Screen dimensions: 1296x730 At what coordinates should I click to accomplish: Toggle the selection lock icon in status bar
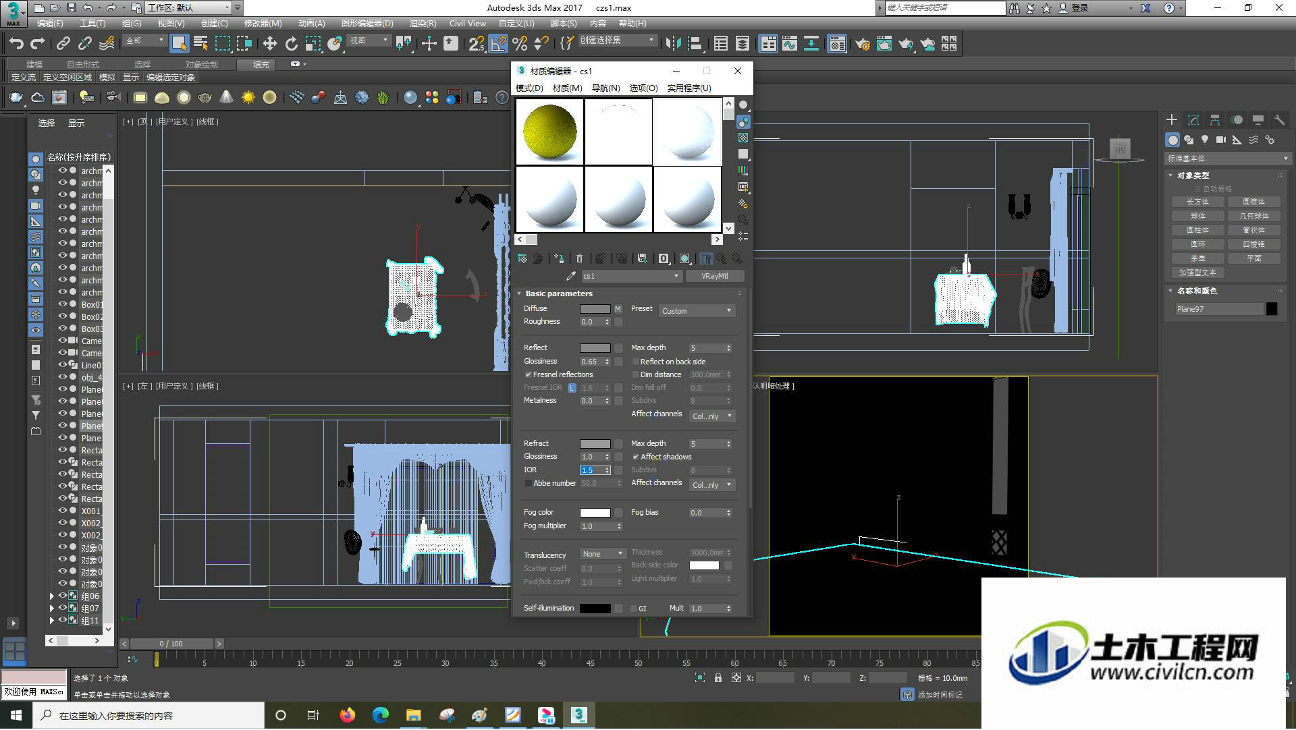(x=718, y=678)
